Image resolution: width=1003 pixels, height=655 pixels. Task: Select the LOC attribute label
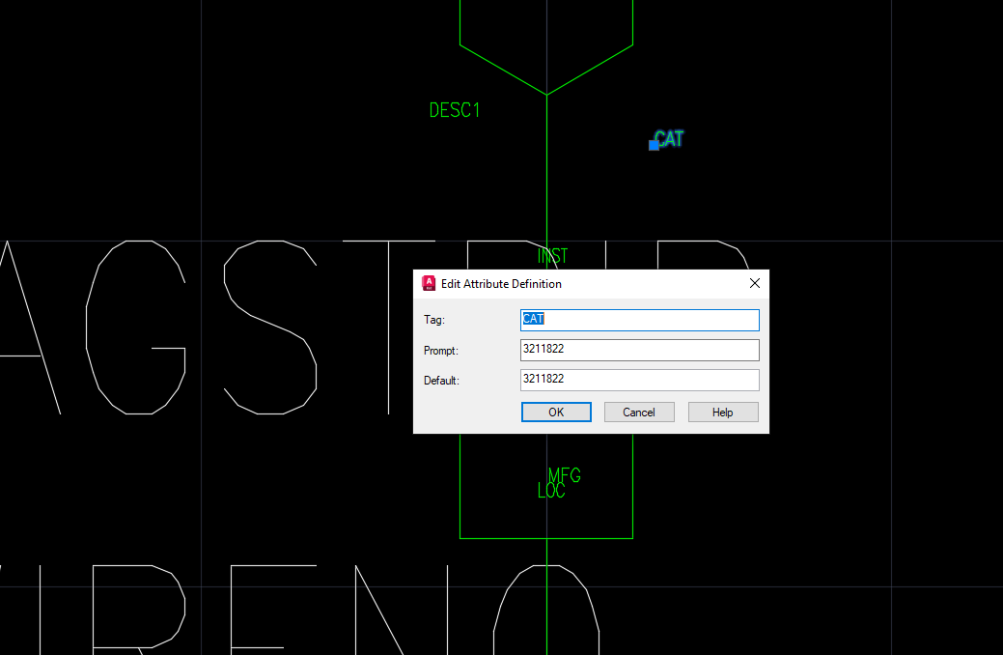[553, 490]
